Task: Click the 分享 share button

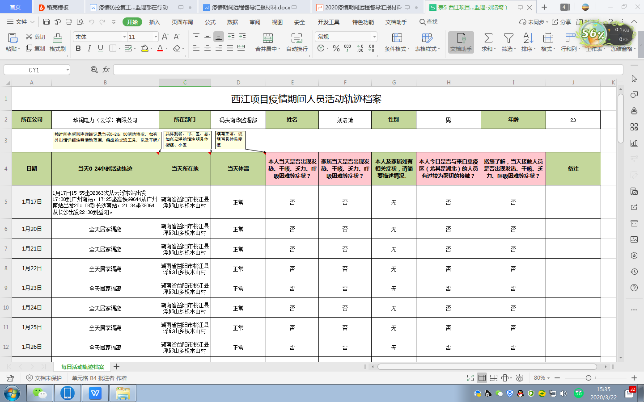Action: 562,22
